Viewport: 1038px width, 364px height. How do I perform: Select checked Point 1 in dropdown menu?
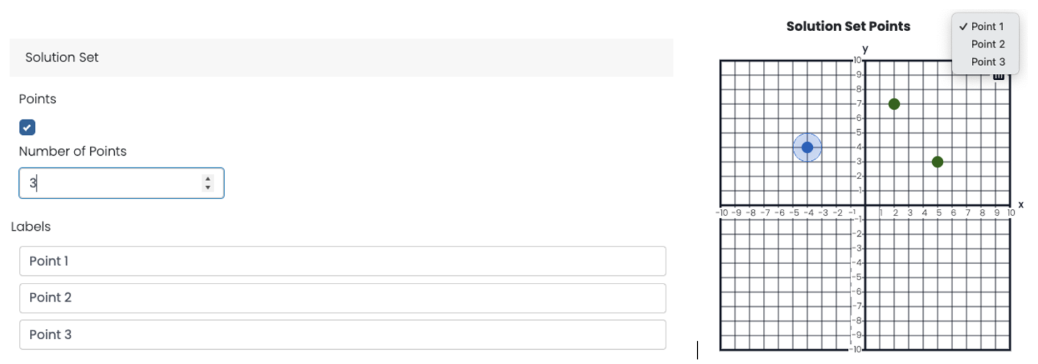pos(986,27)
